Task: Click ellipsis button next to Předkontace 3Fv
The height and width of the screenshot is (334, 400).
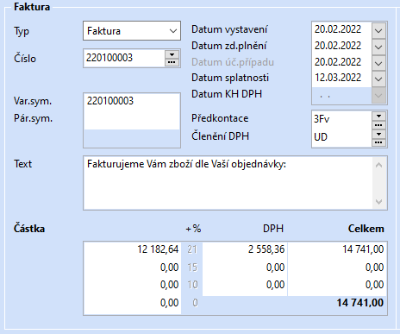Action: click(378, 125)
